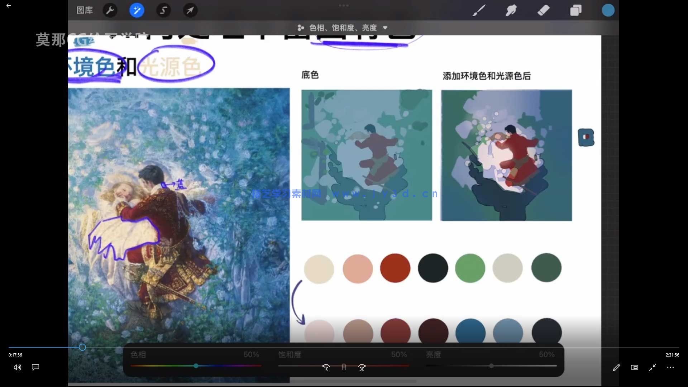This screenshot has width=688, height=387.
Task: Select the Transform arrow tool
Action: click(x=190, y=10)
